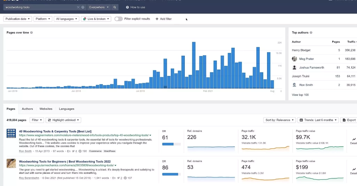Open the popularmechanics.com result URL

(x=66, y=165)
